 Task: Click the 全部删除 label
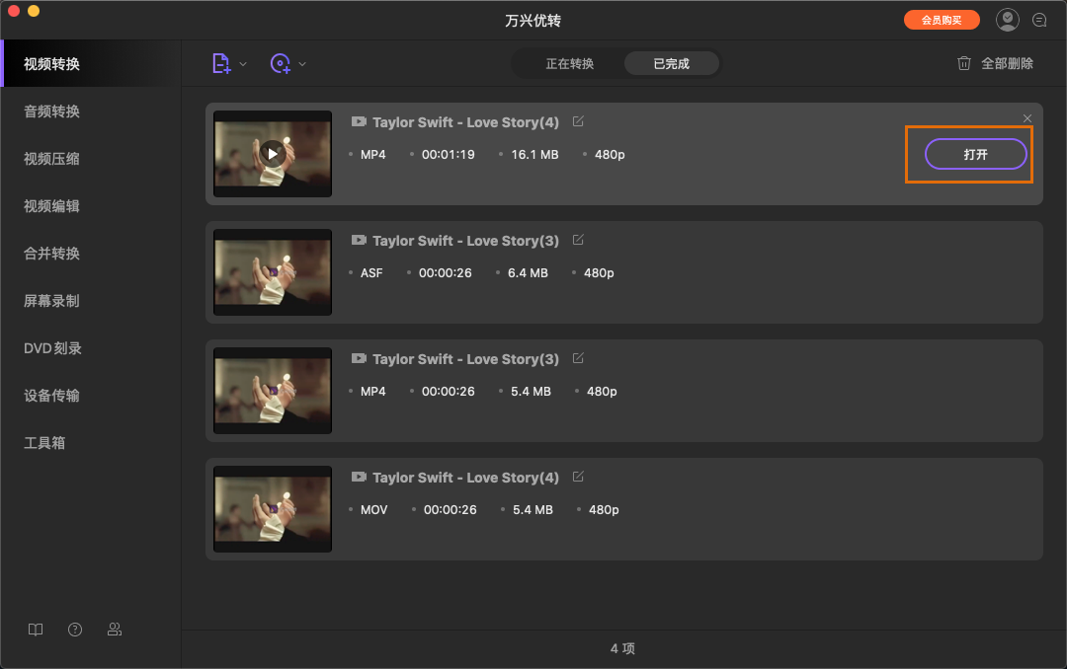tap(1007, 64)
